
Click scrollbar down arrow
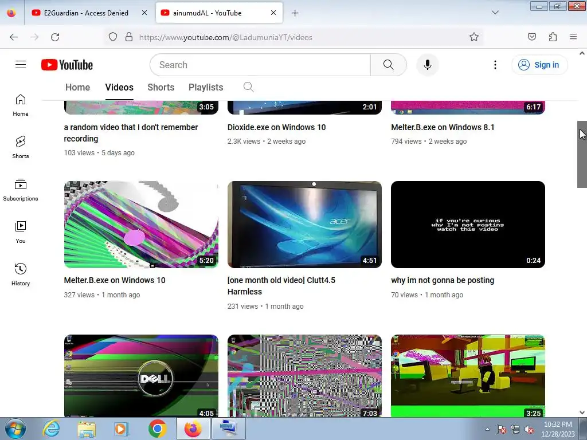[582, 412]
